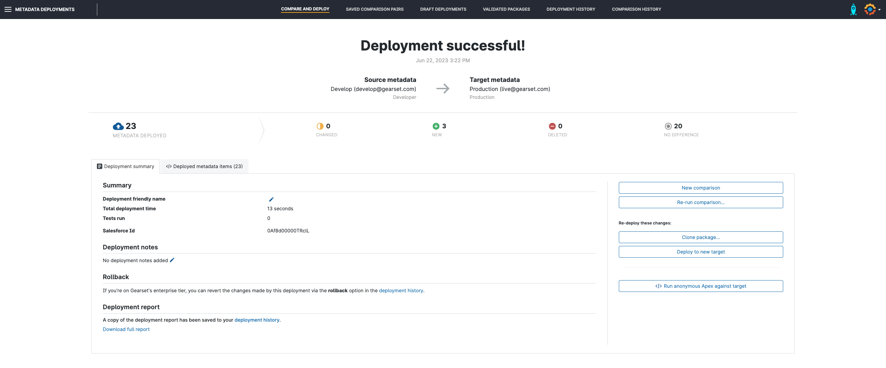Viewport: 886px width, 368px height.
Task: Switch to Deployed metadata items tab
Action: [205, 166]
